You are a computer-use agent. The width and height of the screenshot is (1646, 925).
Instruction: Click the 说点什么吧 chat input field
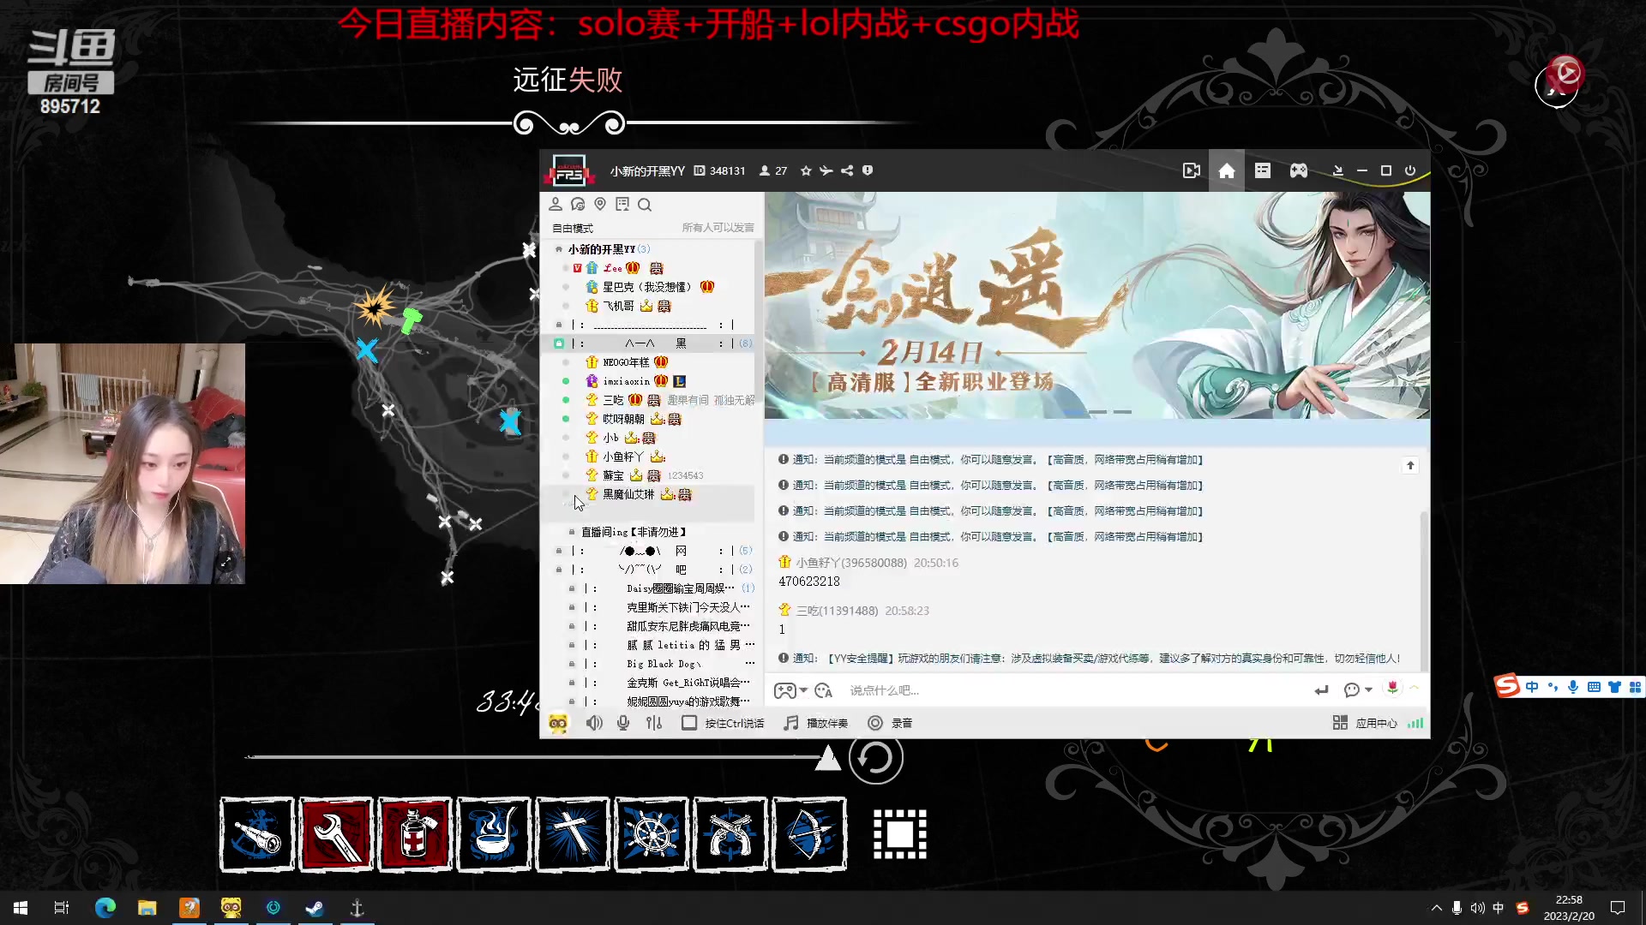943,690
